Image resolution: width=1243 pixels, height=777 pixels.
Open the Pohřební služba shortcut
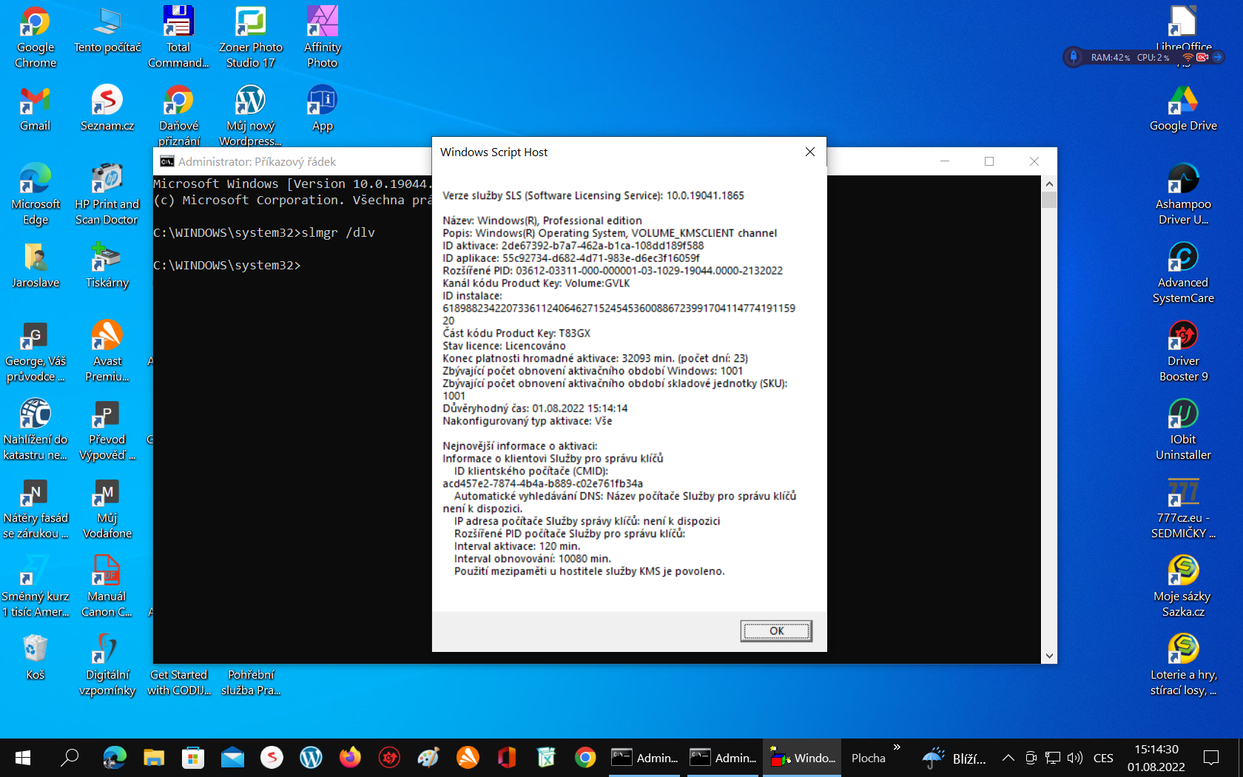(251, 681)
